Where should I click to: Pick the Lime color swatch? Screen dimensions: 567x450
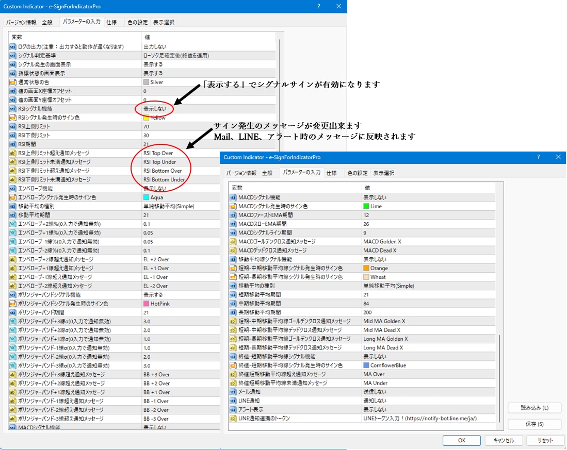coord(366,206)
